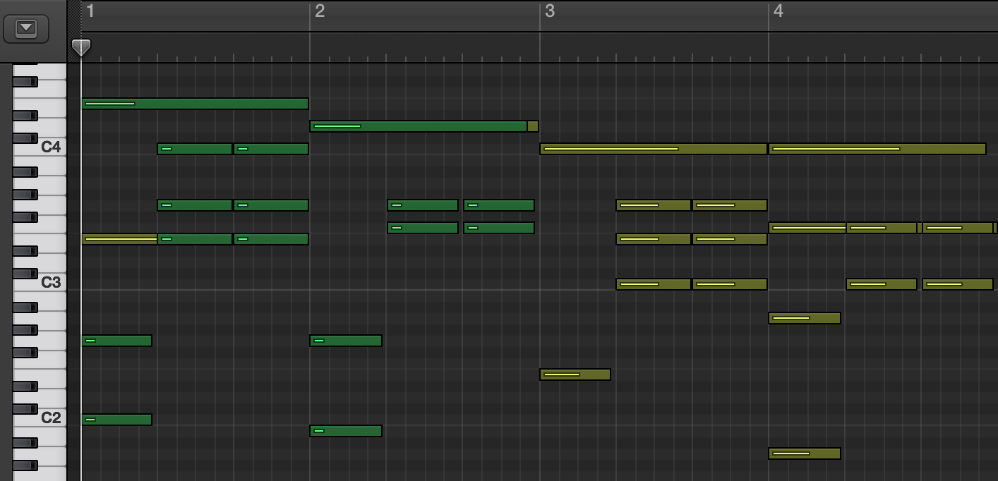This screenshot has height=481, width=998.
Task: Select the lowest yellow note in bar 3
Action: coord(575,375)
